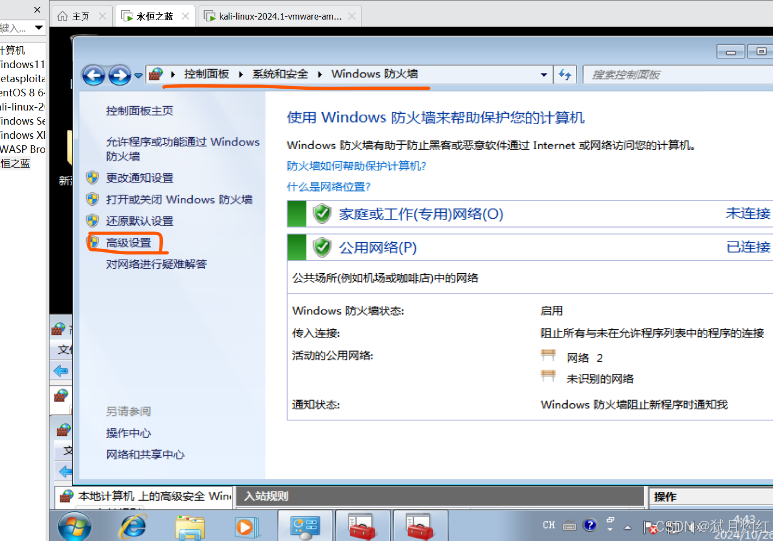
Task: Click shield icon beside 更改通知设置
Action: coord(93,177)
